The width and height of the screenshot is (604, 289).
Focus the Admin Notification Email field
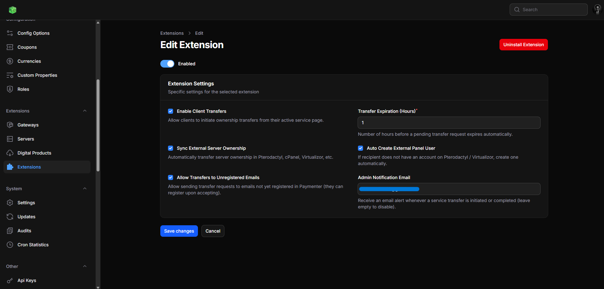[x=449, y=189]
